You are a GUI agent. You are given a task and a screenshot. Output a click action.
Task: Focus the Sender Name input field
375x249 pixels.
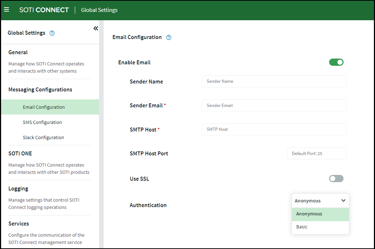(274, 81)
